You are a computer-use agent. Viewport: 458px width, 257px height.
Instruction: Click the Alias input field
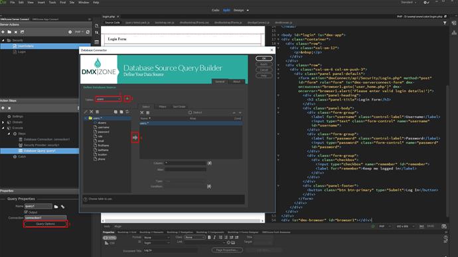185,170
